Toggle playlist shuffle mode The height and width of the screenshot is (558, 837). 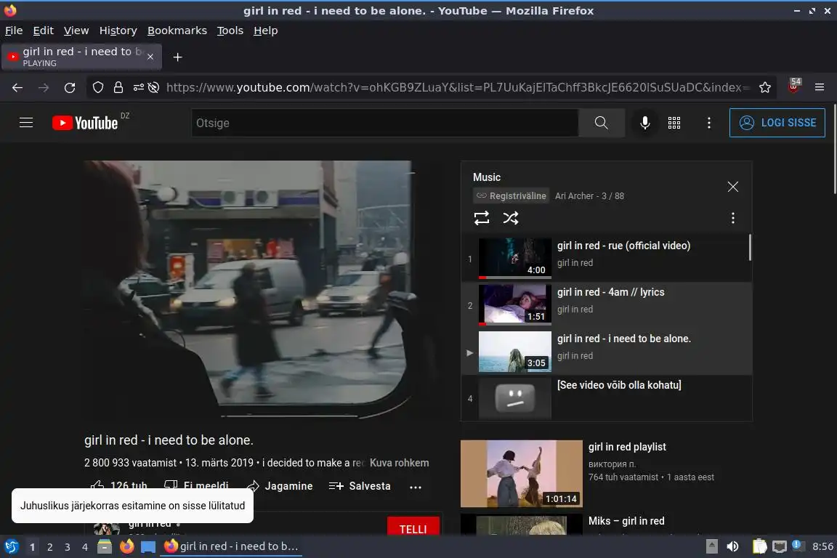pos(510,218)
